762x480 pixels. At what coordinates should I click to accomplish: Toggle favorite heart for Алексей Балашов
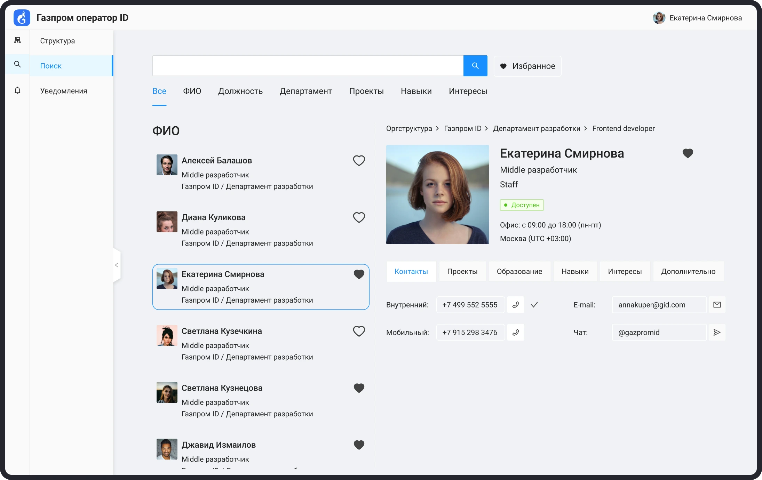click(x=359, y=161)
